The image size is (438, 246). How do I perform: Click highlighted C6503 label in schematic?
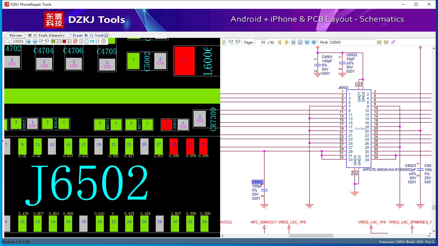click(257, 182)
